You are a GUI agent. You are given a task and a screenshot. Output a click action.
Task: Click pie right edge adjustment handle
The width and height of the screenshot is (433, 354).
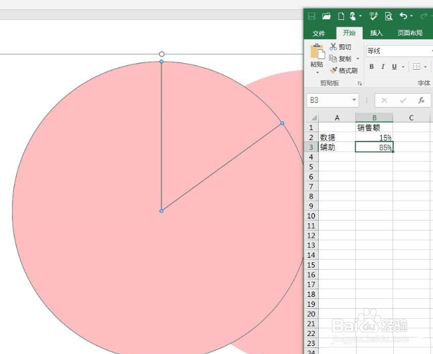pyautogui.click(x=282, y=123)
